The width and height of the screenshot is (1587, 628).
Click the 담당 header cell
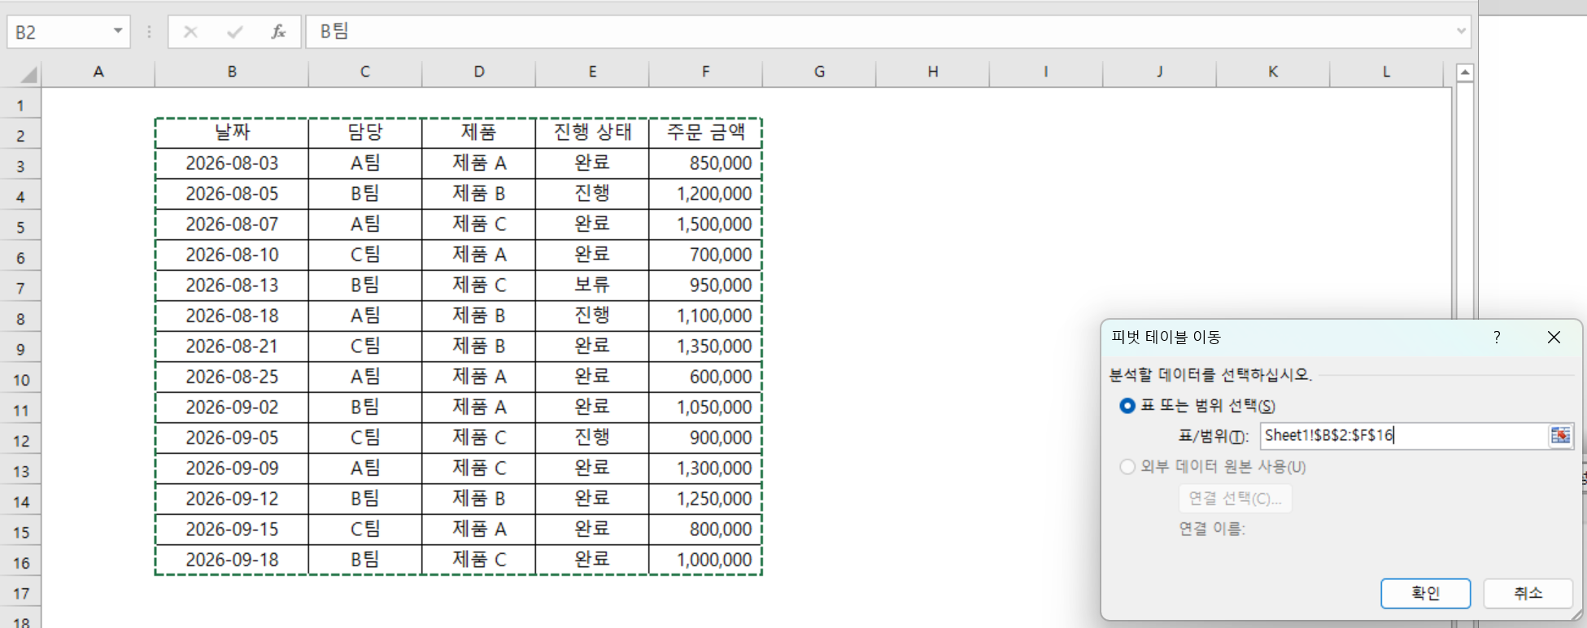pyautogui.click(x=365, y=133)
